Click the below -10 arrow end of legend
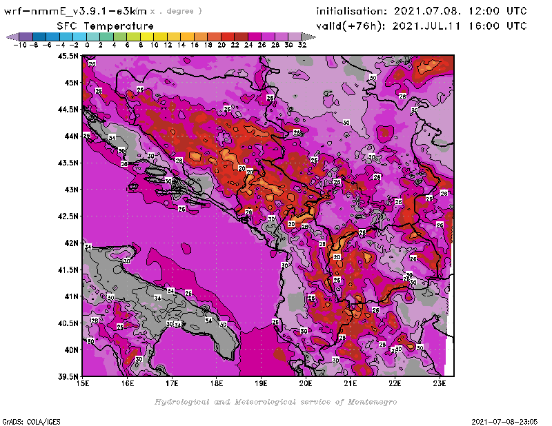 (13, 37)
